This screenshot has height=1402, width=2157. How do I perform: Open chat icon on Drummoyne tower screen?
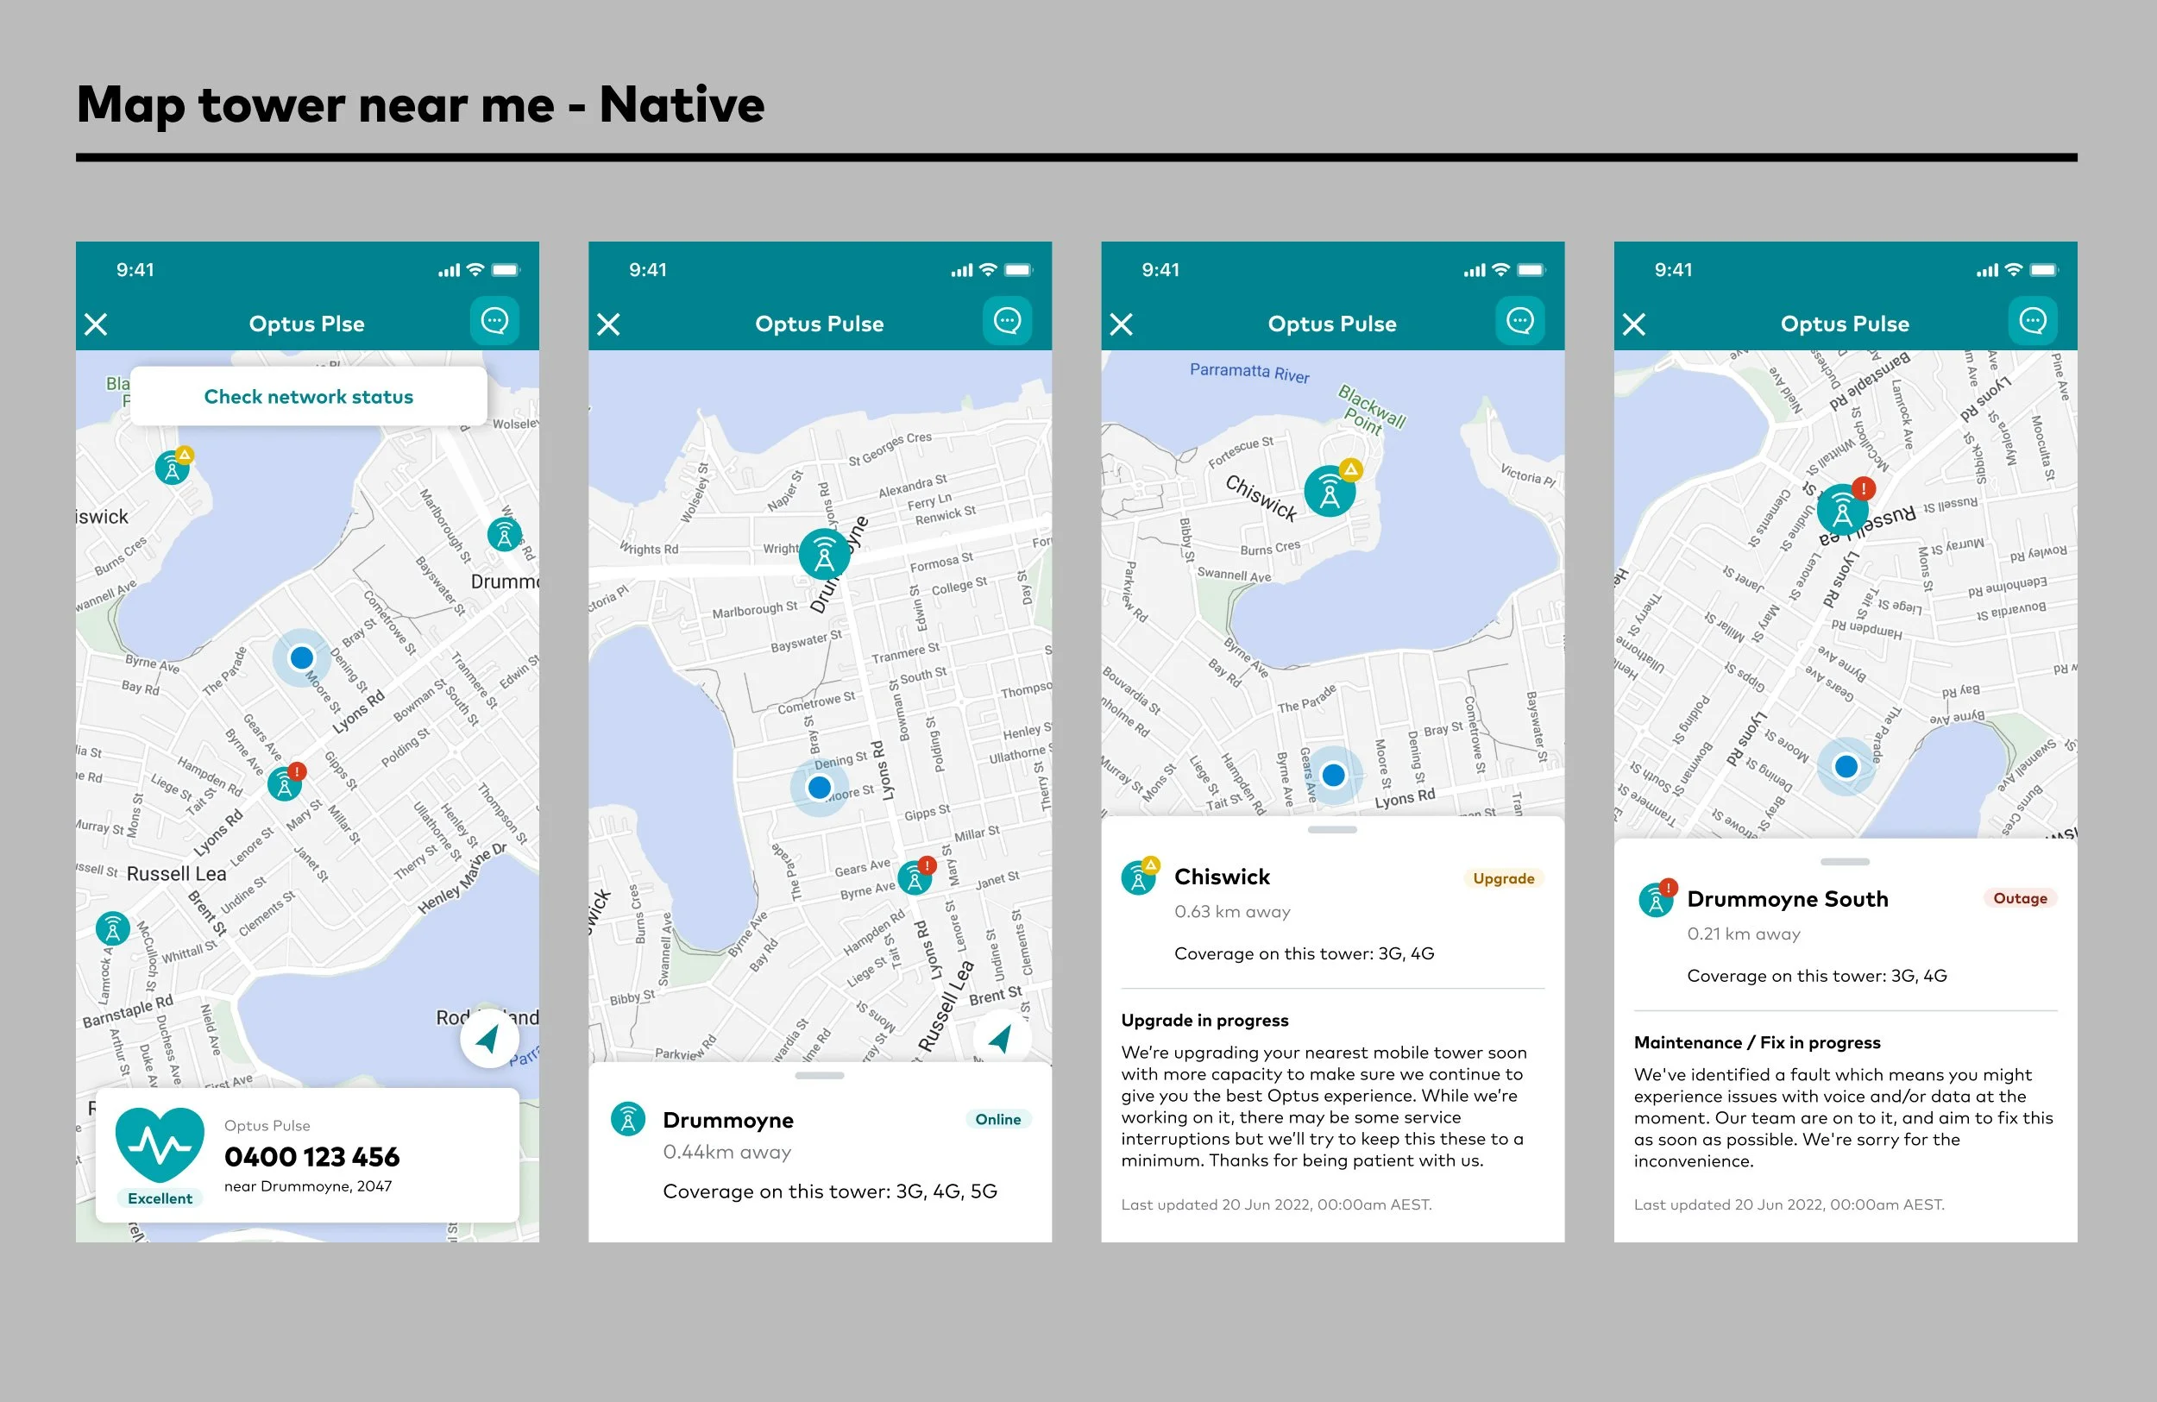[1008, 321]
